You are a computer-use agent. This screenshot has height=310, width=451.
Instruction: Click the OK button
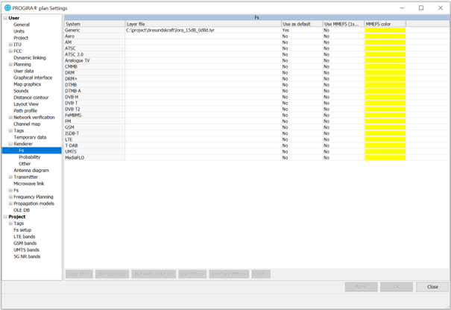(x=397, y=287)
